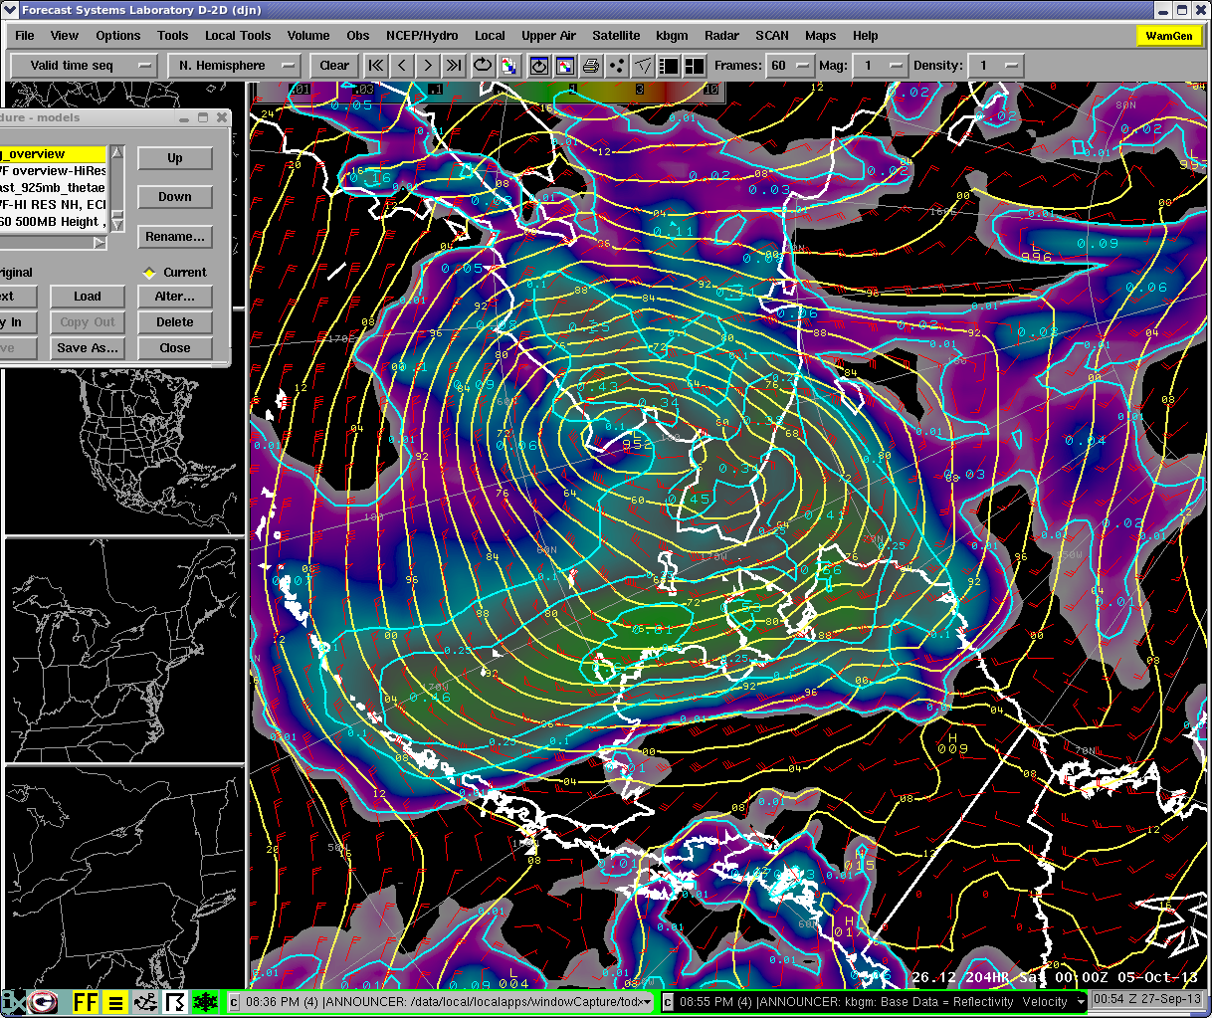
Task: Toggle the four-panel layout icon
Action: 695,66
